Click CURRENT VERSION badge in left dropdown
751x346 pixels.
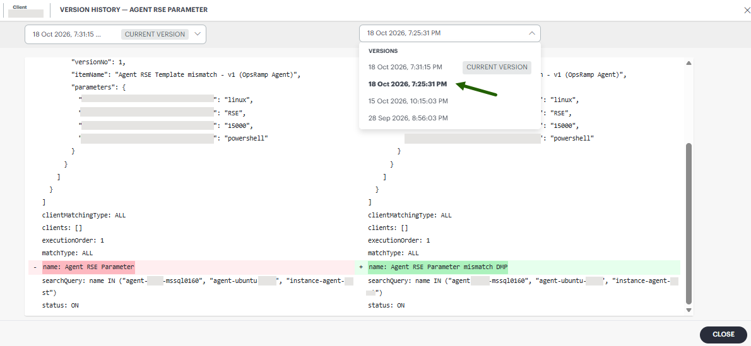[x=155, y=34]
